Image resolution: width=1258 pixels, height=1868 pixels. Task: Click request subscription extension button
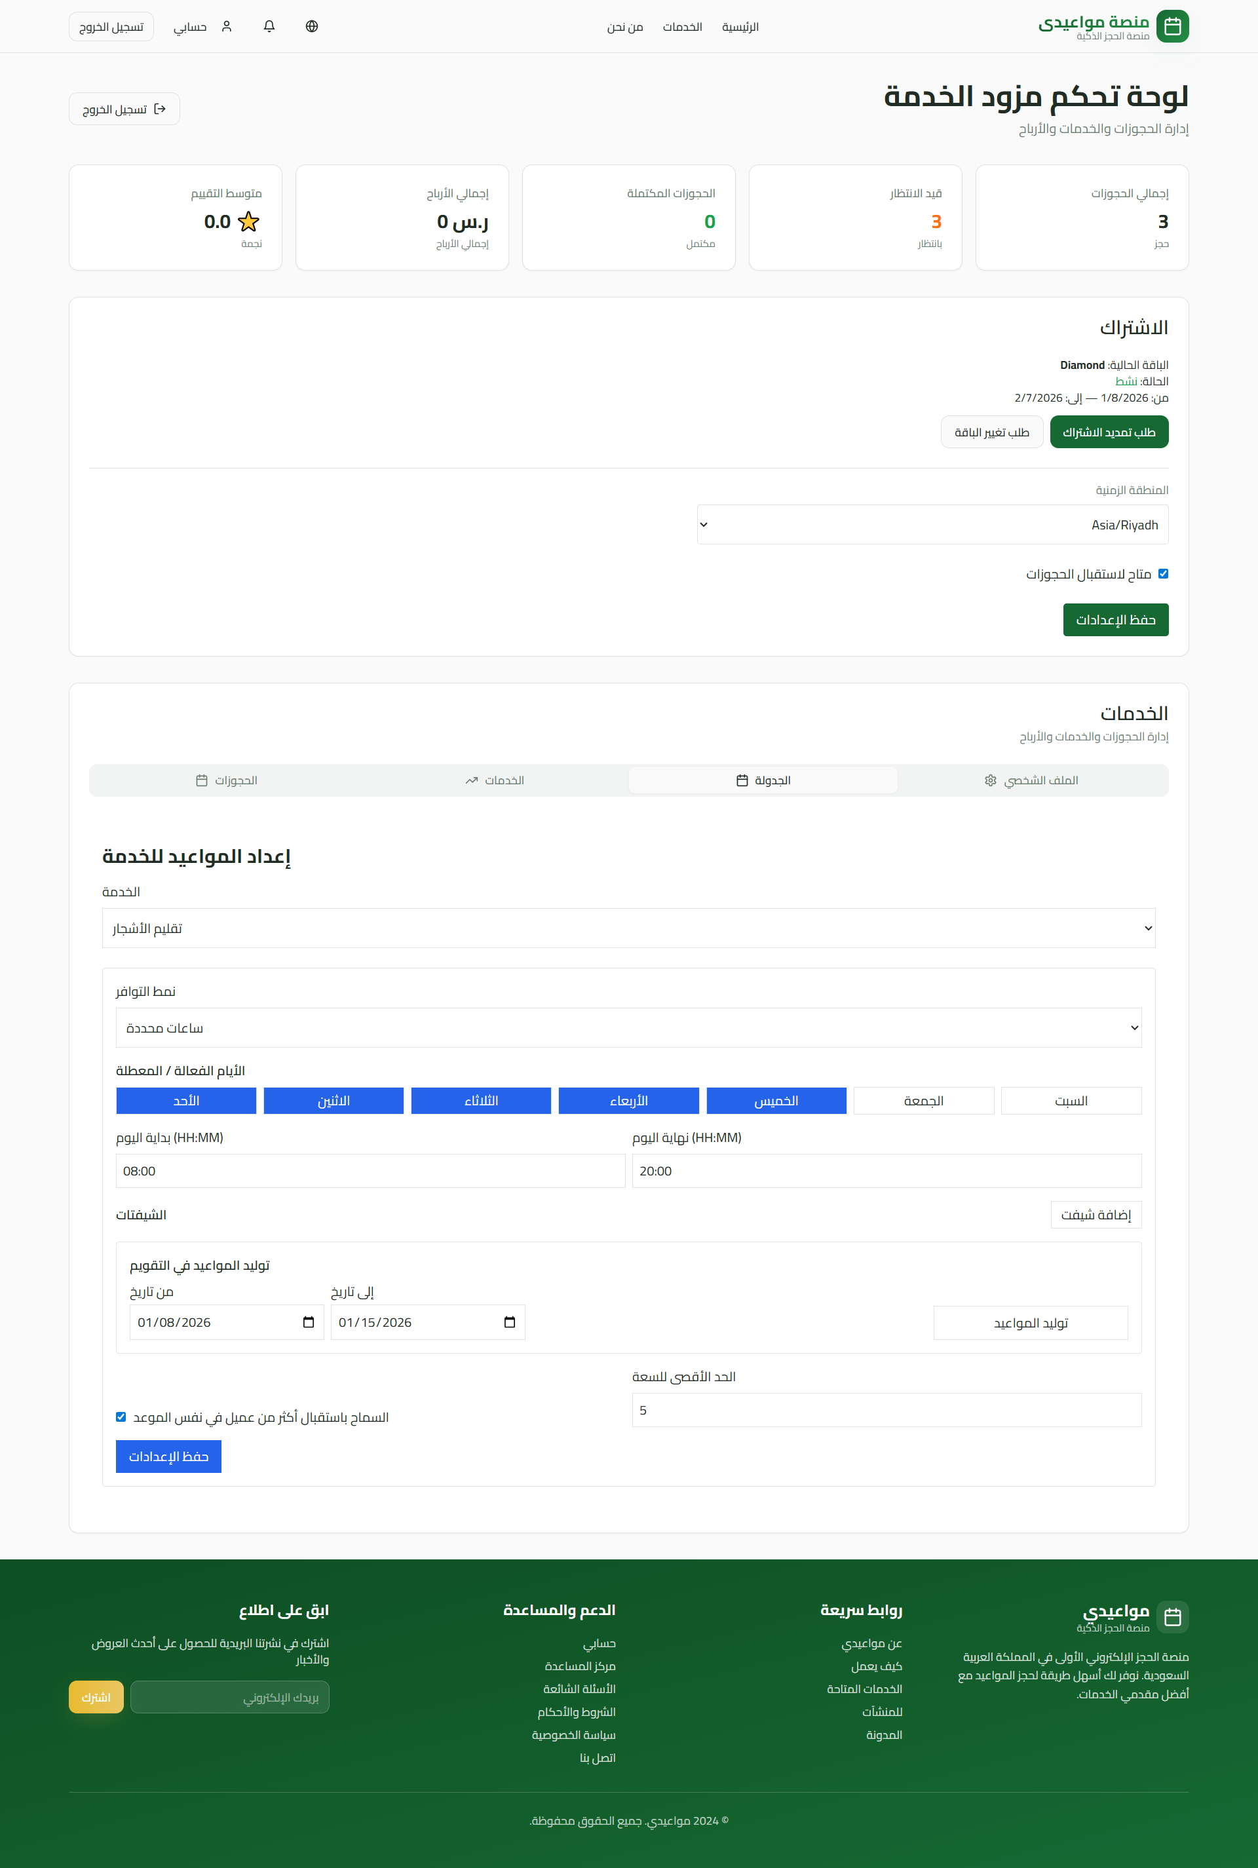1109,432
